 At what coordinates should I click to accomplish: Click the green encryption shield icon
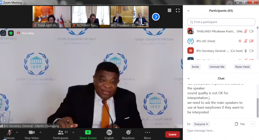(11, 33)
